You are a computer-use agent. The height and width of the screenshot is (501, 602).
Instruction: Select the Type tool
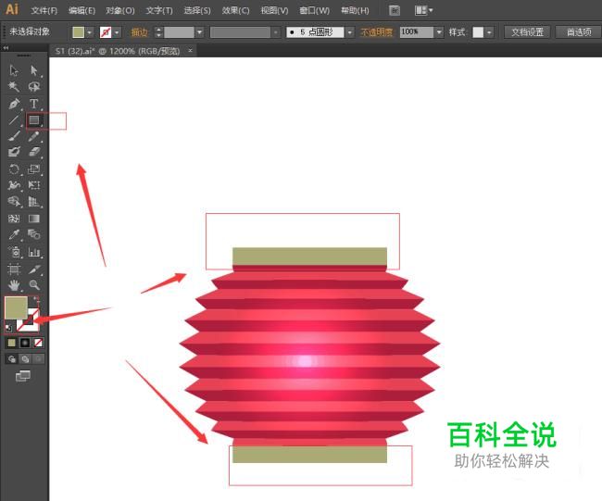pos(34,104)
